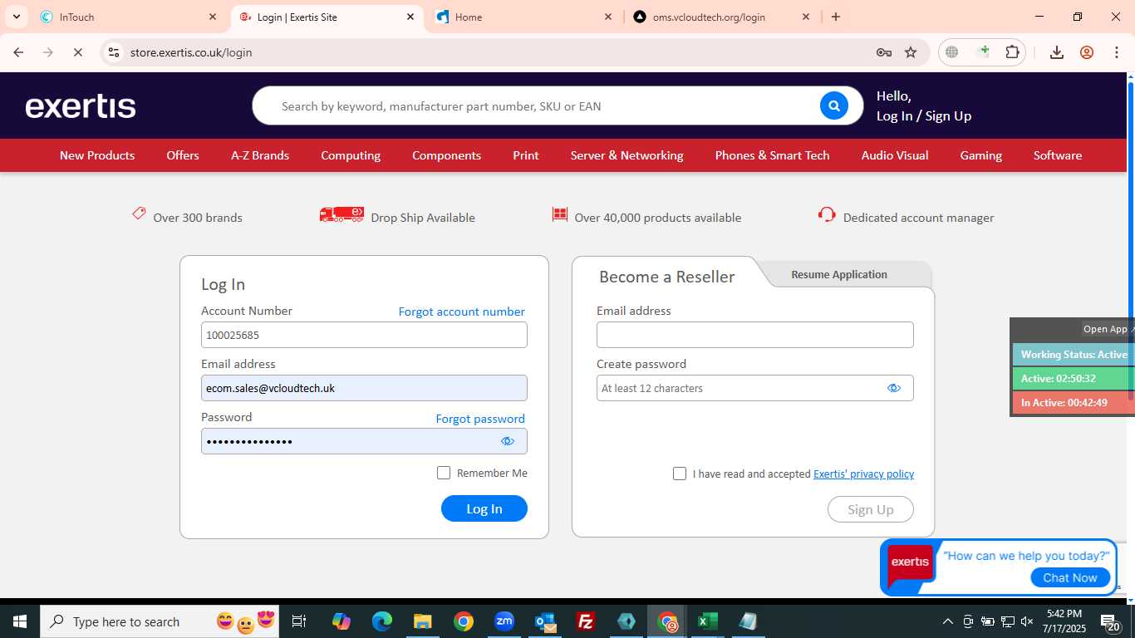Click the green plus extension icon
The image size is (1135, 638).
(x=984, y=52)
